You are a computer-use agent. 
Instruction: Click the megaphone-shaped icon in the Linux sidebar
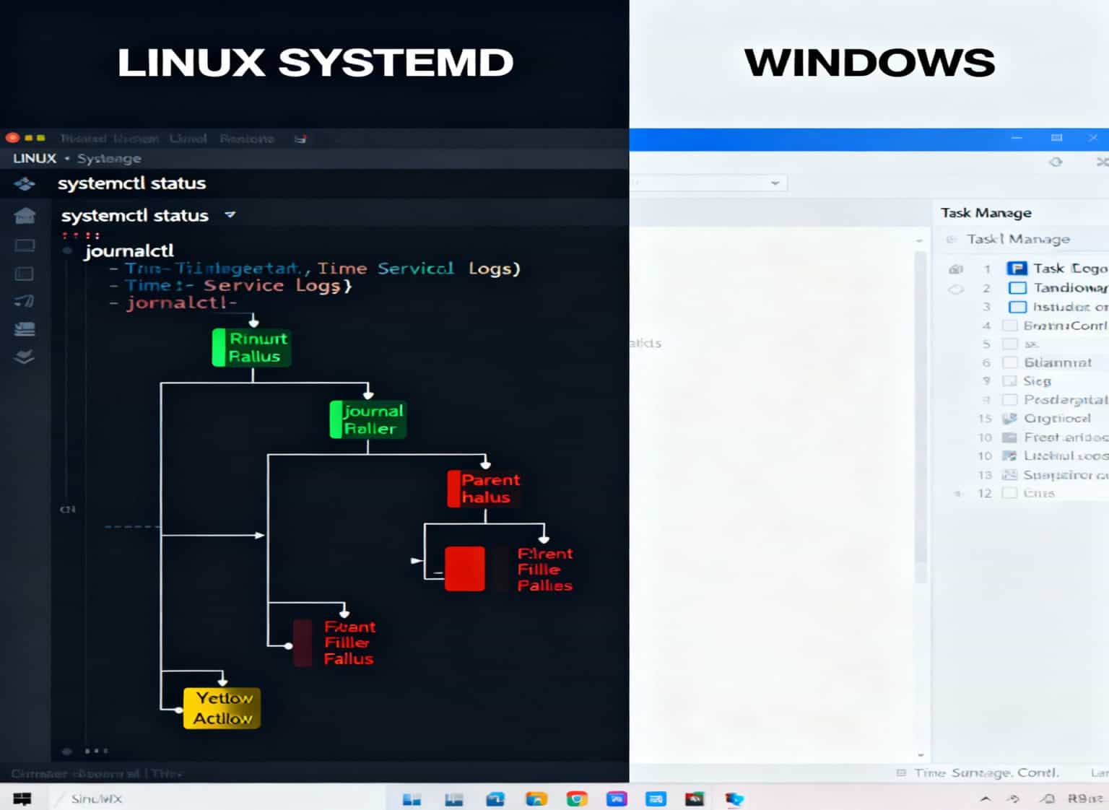coord(25,301)
